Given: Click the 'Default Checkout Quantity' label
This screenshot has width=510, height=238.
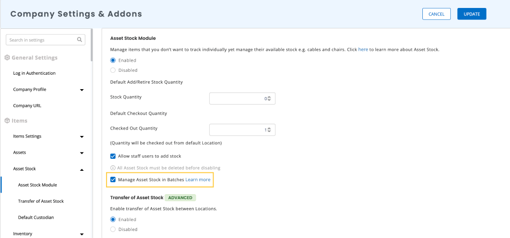Looking at the screenshot, I should pos(138,114).
